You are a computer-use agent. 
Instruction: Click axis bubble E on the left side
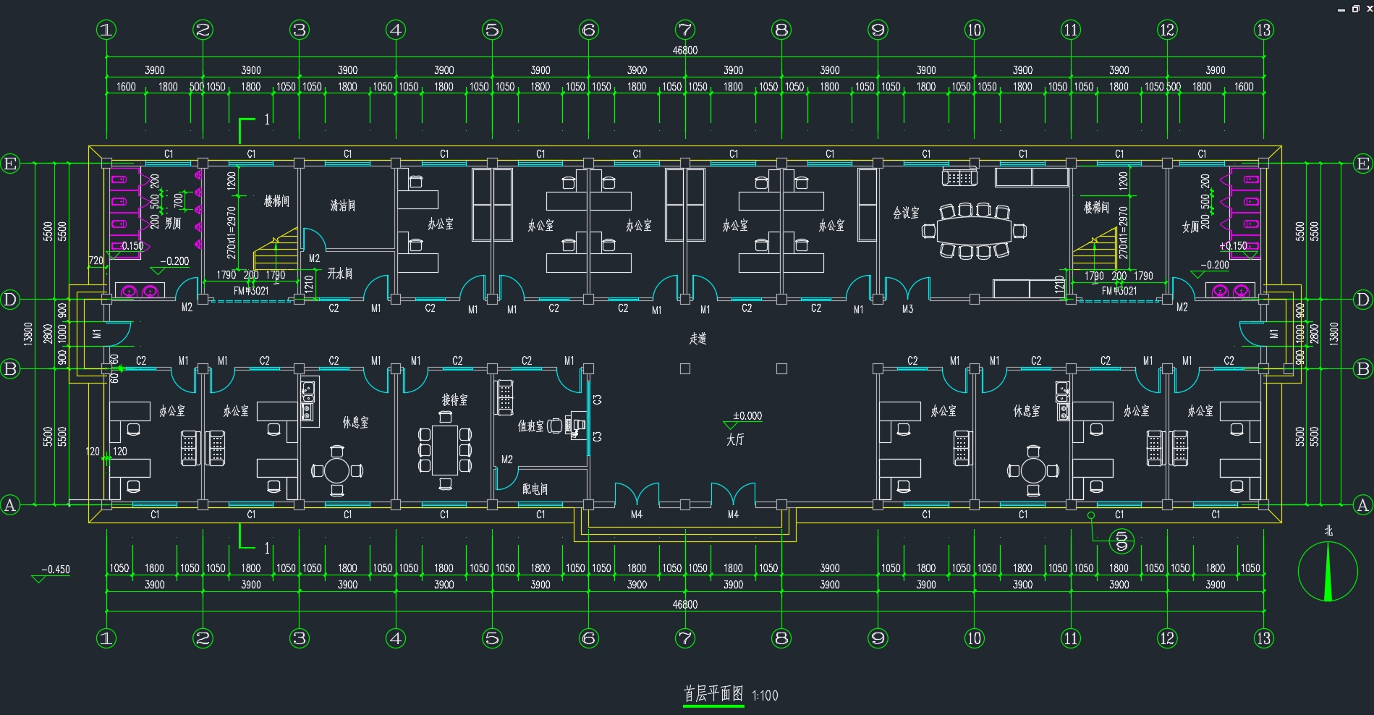(10, 164)
